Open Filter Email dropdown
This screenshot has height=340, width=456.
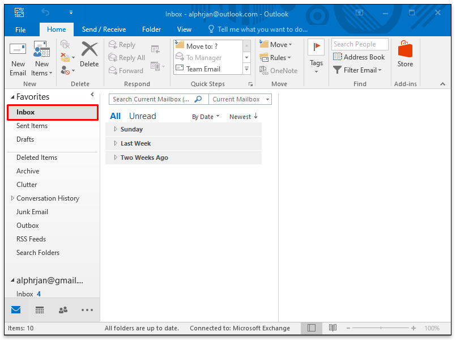[x=357, y=70]
